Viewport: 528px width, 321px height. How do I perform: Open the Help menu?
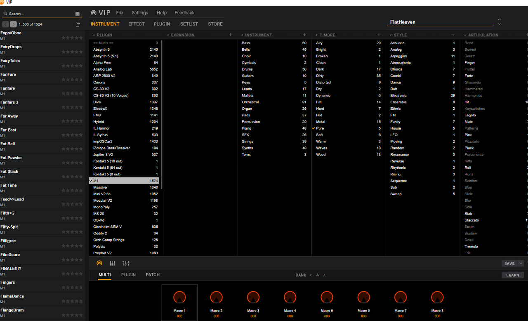(162, 13)
